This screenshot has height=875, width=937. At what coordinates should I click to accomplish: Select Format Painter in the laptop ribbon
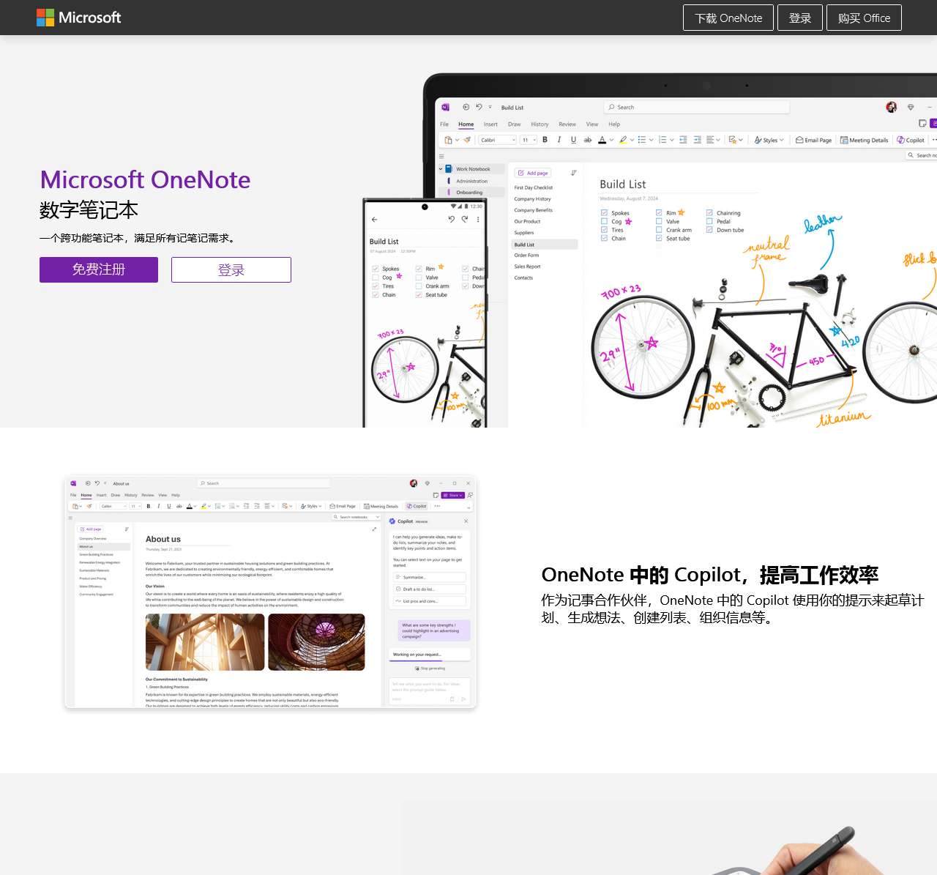(x=467, y=140)
